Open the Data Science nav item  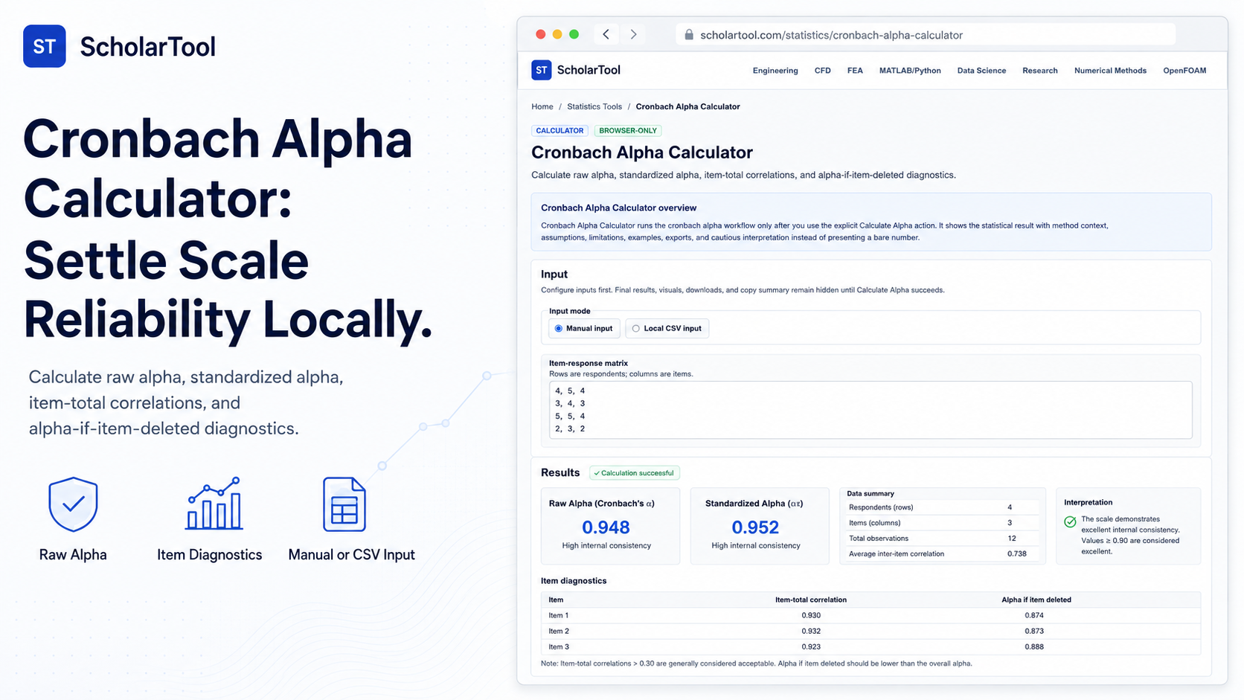click(981, 71)
